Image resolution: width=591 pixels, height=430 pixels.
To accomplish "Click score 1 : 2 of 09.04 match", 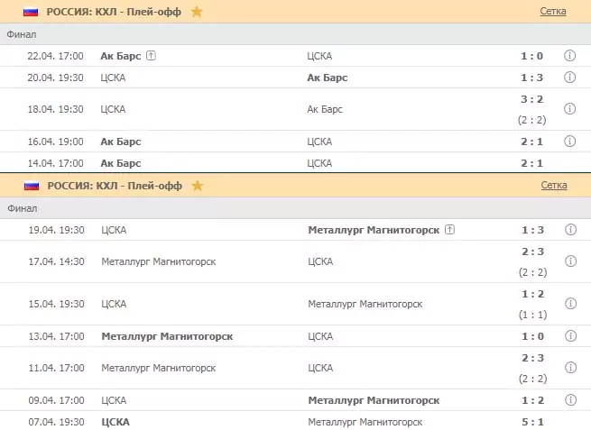I will (533, 400).
